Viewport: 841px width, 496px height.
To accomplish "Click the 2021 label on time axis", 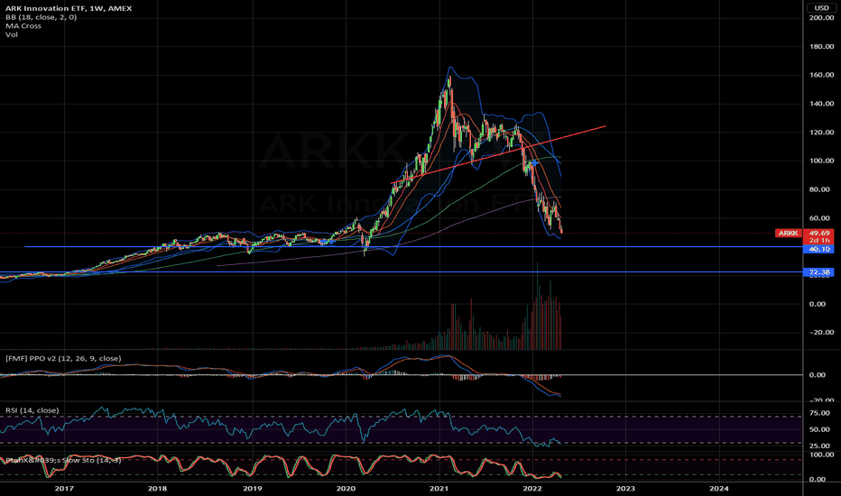I will [x=439, y=489].
